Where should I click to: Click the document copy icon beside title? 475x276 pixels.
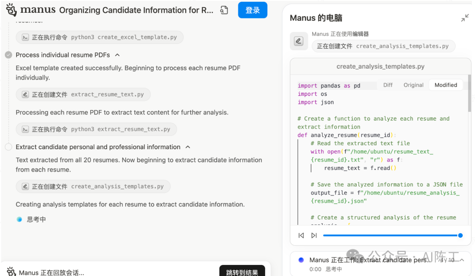[224, 10]
